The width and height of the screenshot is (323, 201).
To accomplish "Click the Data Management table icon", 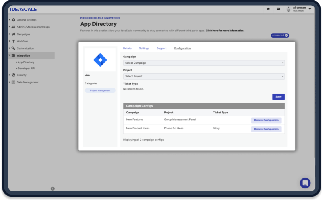I will coord(13,82).
